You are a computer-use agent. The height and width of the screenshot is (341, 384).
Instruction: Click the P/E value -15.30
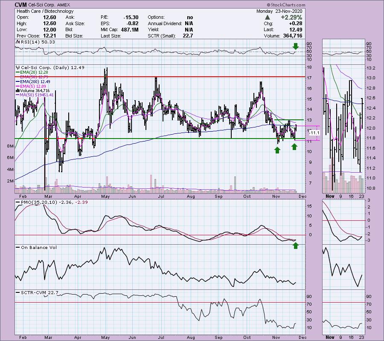[131, 17]
